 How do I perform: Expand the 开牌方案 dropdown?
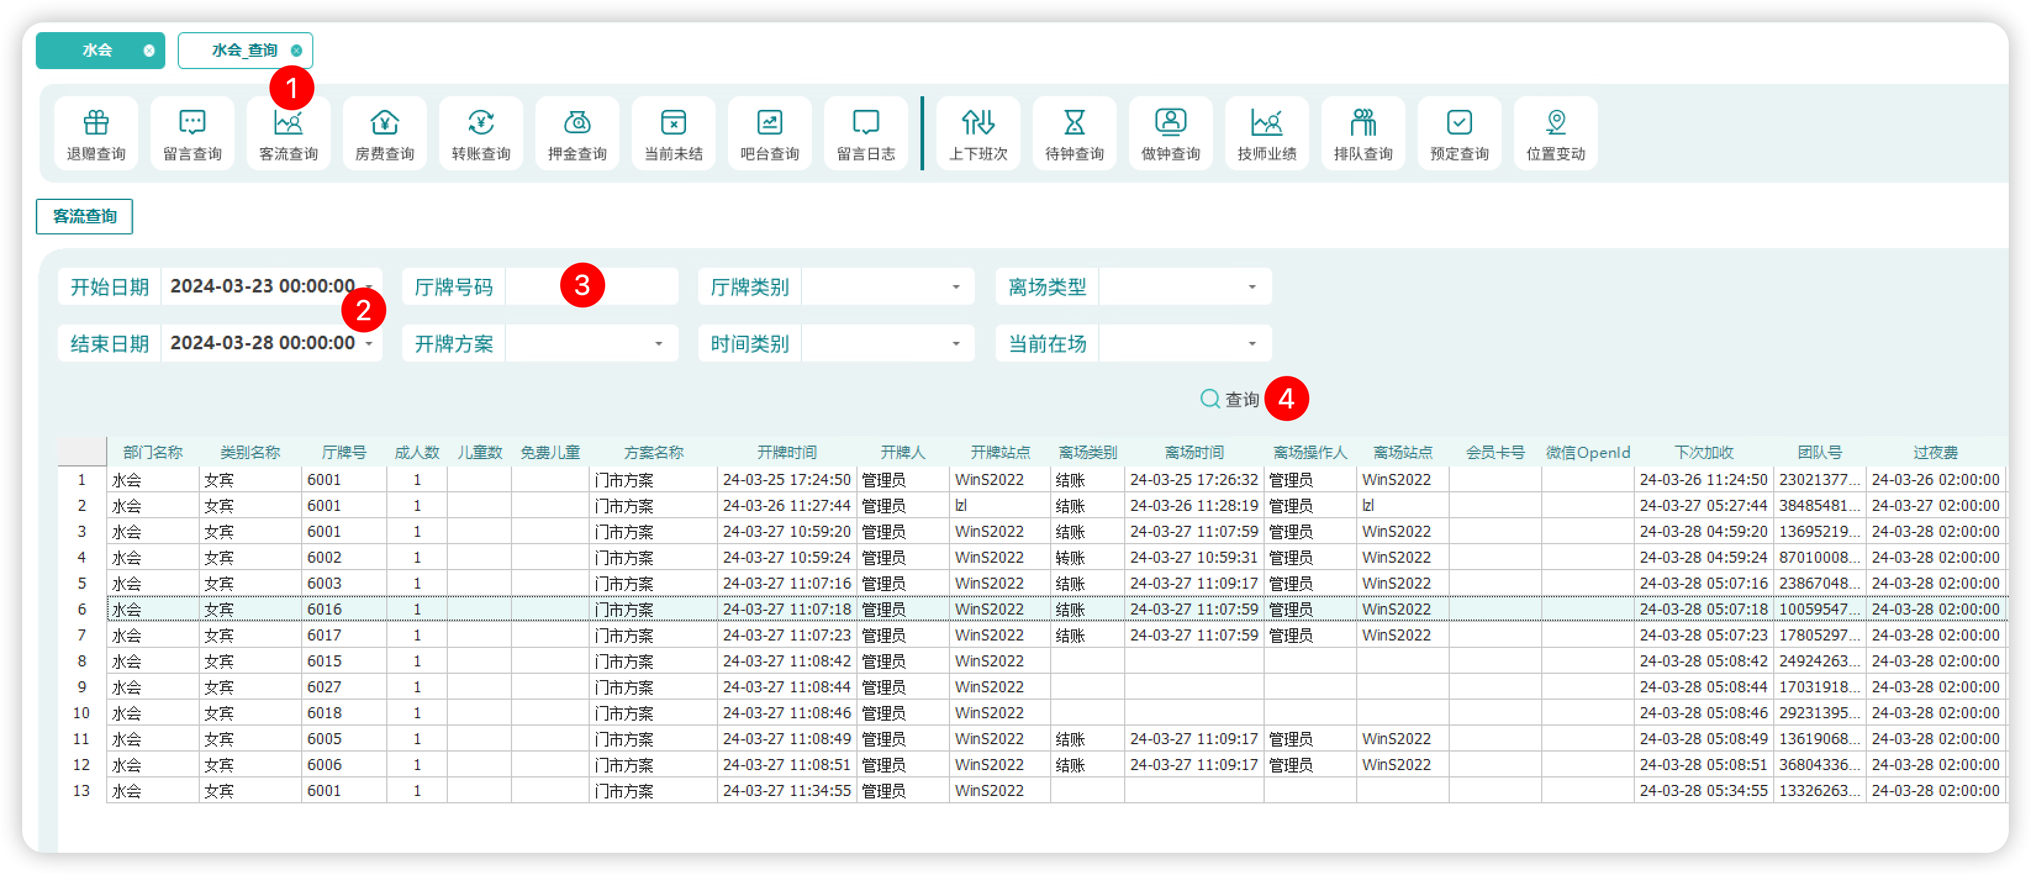tap(658, 343)
